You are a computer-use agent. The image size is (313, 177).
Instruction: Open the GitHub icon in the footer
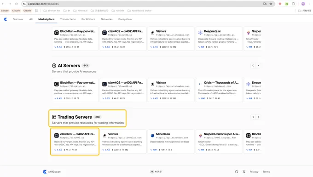[237, 171]
